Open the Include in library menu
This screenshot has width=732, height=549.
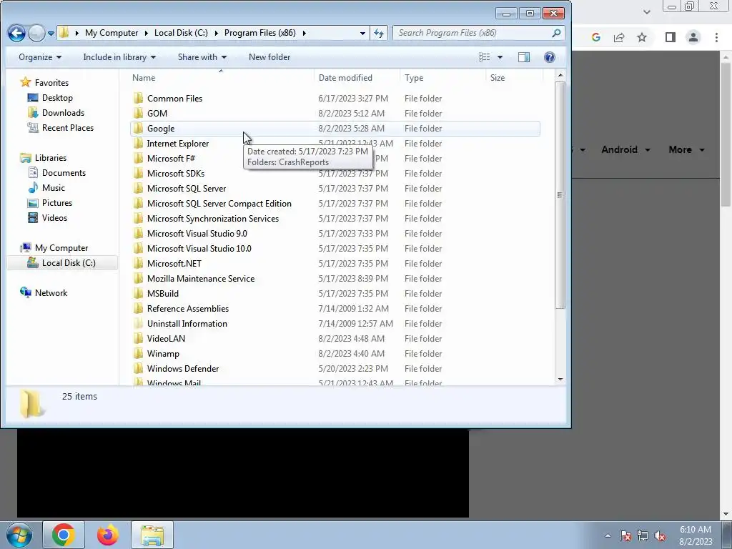119,57
